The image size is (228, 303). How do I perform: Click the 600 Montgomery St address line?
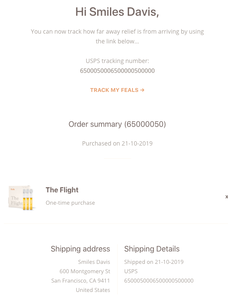[x=85, y=272]
